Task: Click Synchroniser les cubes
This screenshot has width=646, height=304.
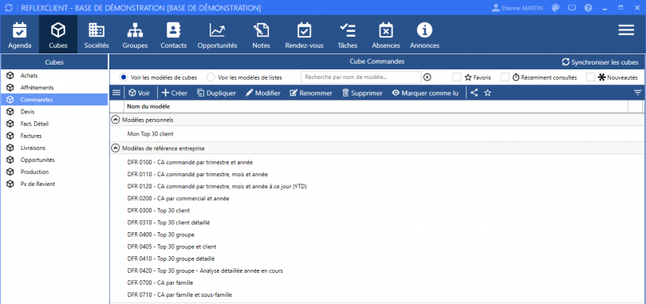Action: click(x=601, y=62)
